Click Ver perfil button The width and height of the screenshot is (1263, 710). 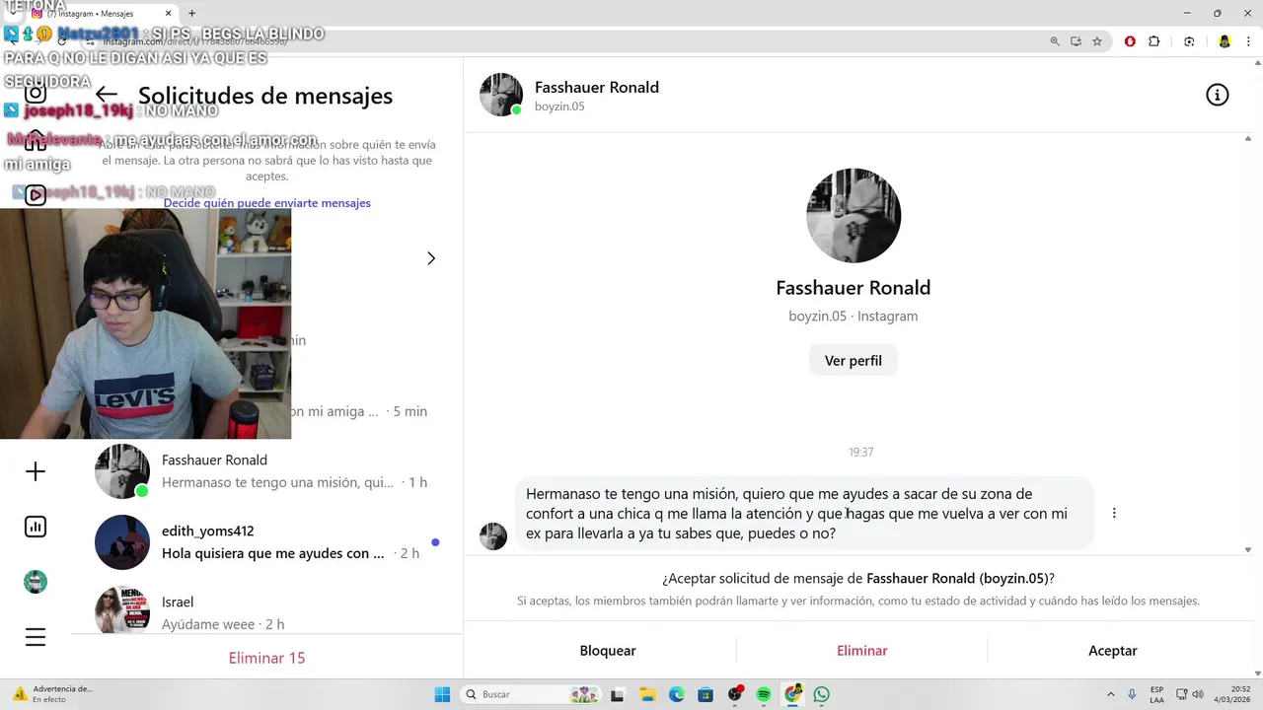pos(854,361)
